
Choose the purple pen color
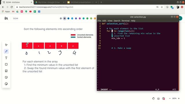80,18
